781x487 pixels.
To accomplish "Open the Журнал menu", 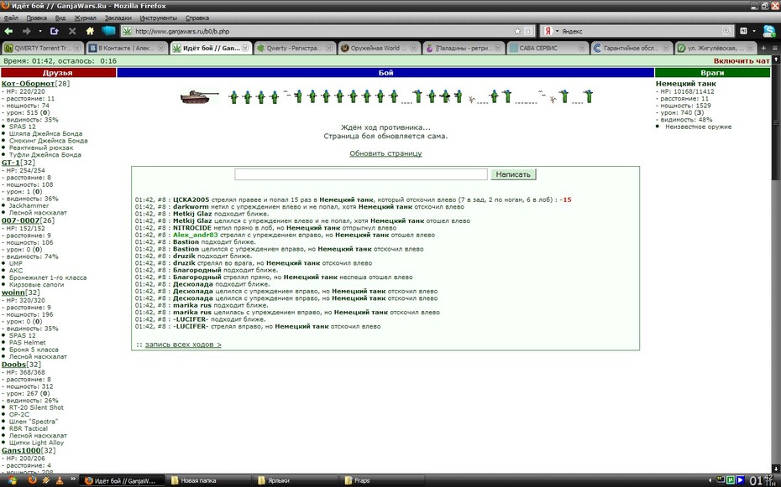I will pyautogui.click(x=85, y=18).
